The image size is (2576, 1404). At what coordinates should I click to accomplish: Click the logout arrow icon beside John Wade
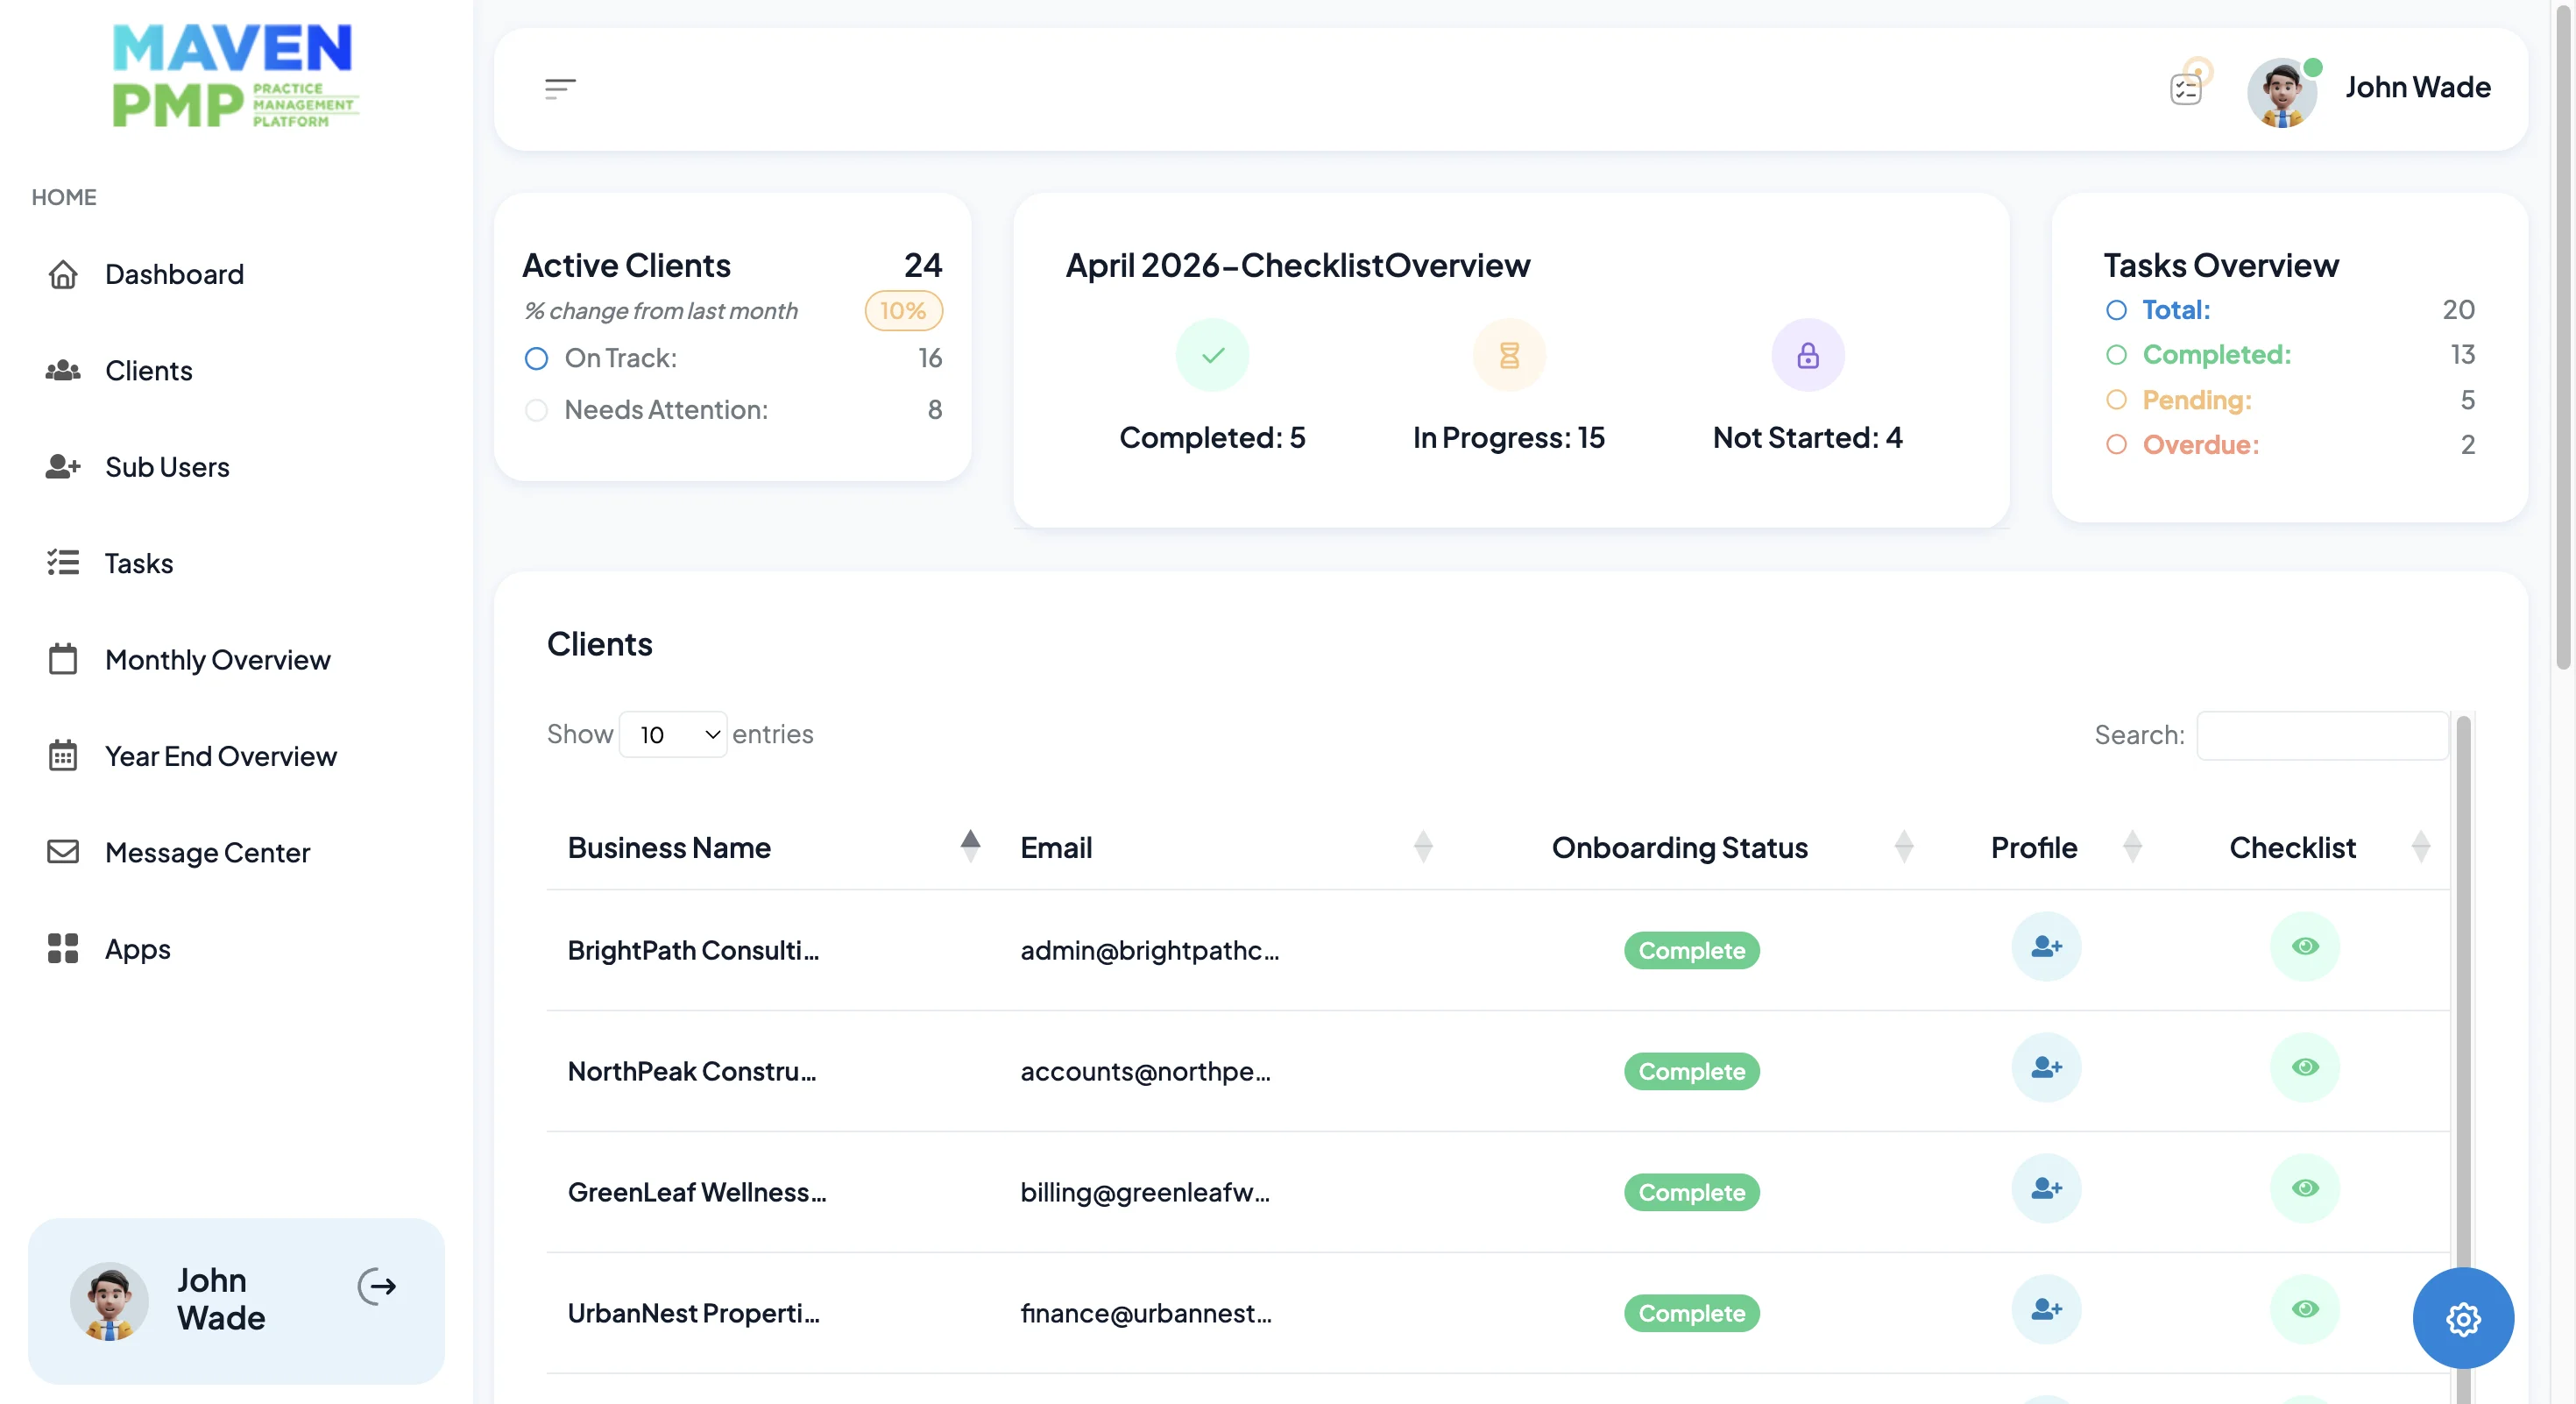tap(378, 1286)
